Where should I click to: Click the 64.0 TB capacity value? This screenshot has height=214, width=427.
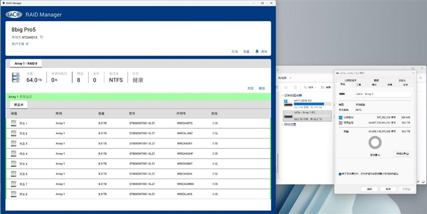[x=34, y=80]
